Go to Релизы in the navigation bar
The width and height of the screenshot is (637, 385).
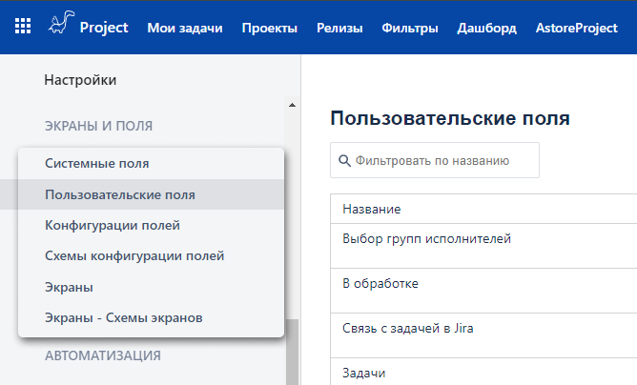click(339, 28)
